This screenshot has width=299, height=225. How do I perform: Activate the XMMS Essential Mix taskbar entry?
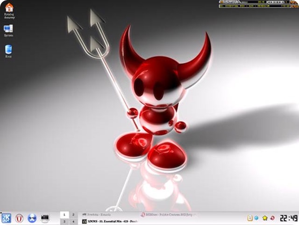pyautogui.click(x=110, y=221)
